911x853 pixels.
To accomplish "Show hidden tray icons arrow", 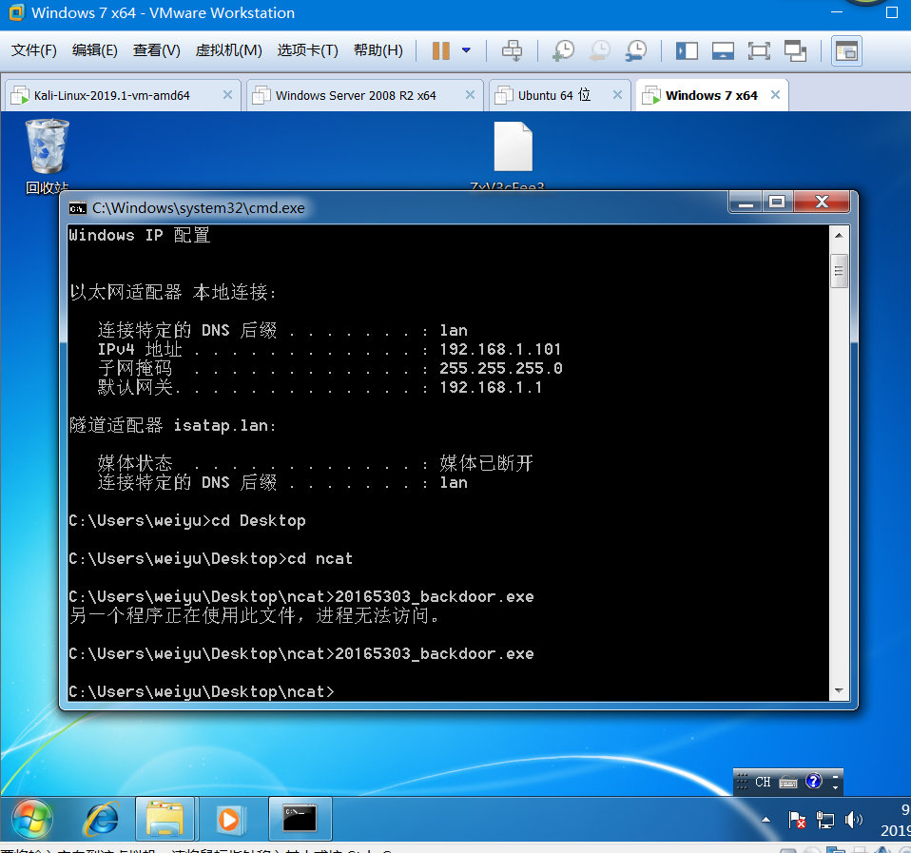I will (766, 820).
